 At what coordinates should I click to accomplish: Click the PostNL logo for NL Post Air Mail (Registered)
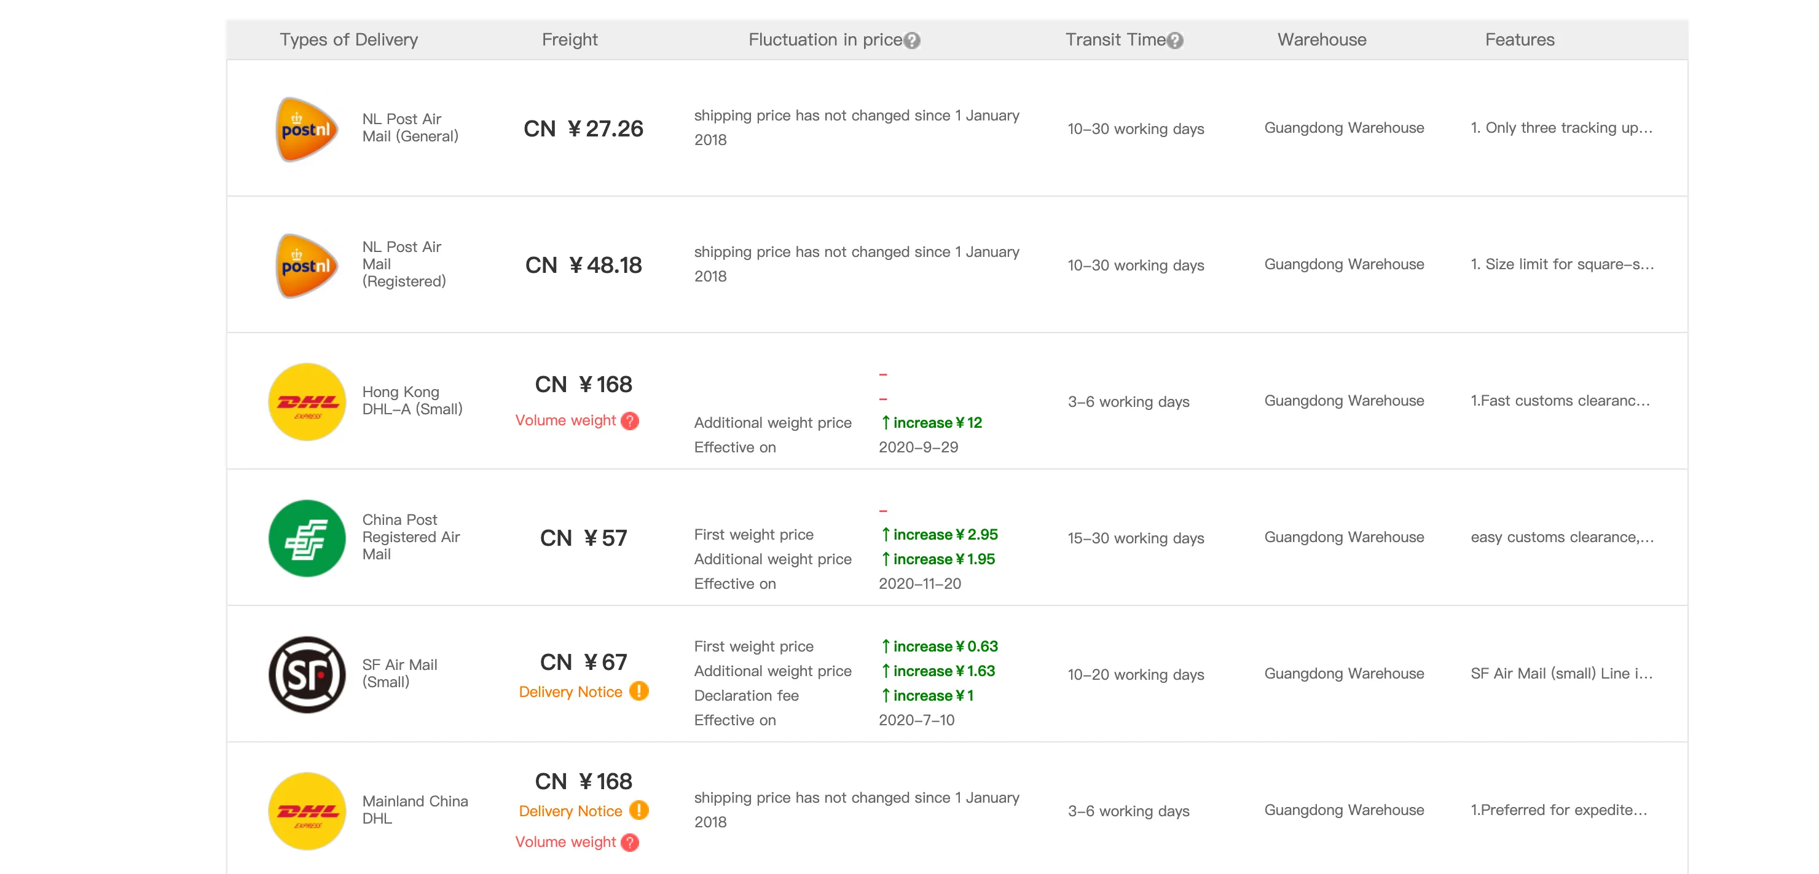pyautogui.click(x=307, y=266)
